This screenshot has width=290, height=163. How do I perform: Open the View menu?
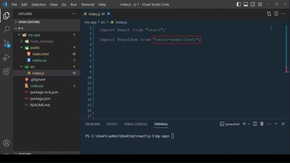[x=53, y=5]
